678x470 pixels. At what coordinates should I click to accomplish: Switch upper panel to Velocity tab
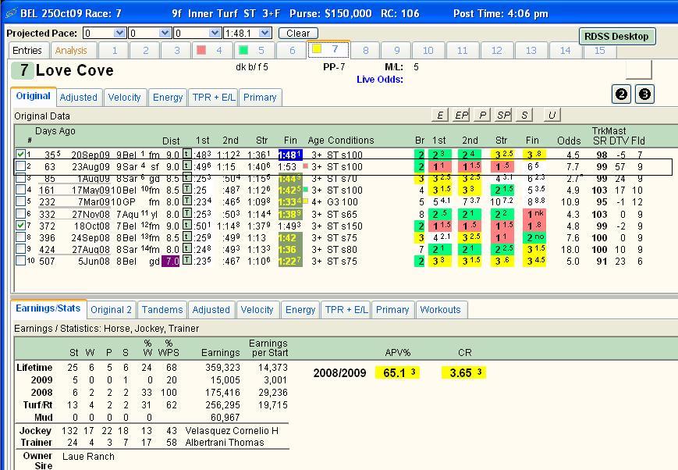[x=125, y=98]
